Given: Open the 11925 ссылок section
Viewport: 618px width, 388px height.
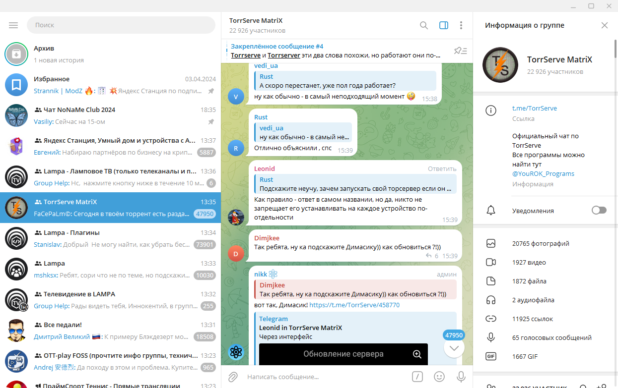Looking at the screenshot, I should (x=545, y=319).
